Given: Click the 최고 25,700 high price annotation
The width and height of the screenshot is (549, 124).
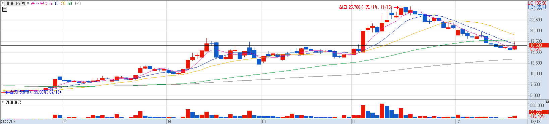Looking at the screenshot, I should [365, 7].
